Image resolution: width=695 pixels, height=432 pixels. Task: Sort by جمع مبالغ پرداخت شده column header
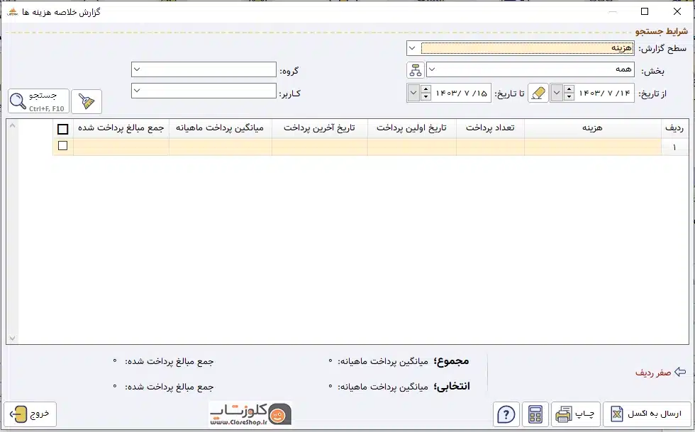pyautogui.click(x=121, y=128)
